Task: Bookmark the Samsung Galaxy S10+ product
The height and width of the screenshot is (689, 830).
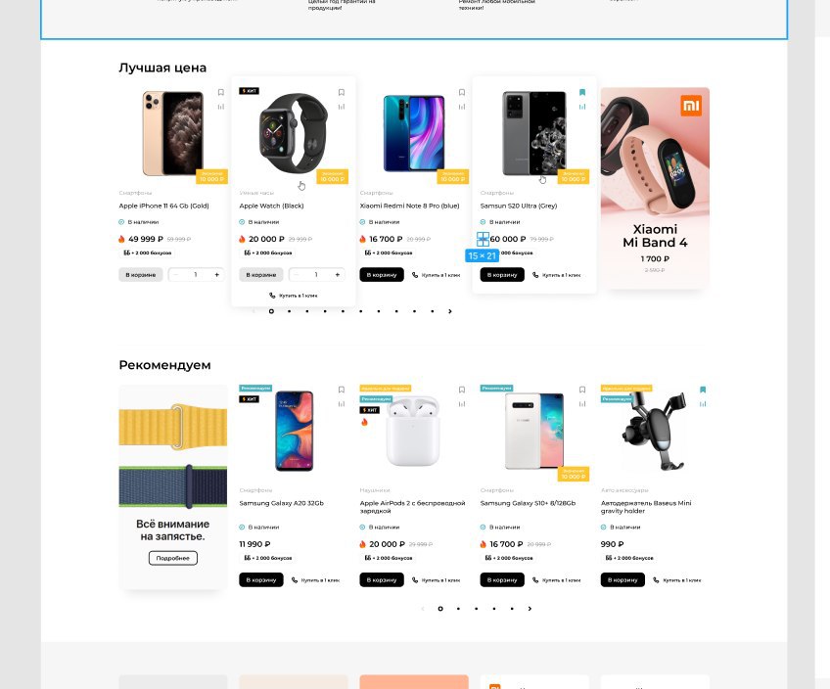Action: coord(582,390)
